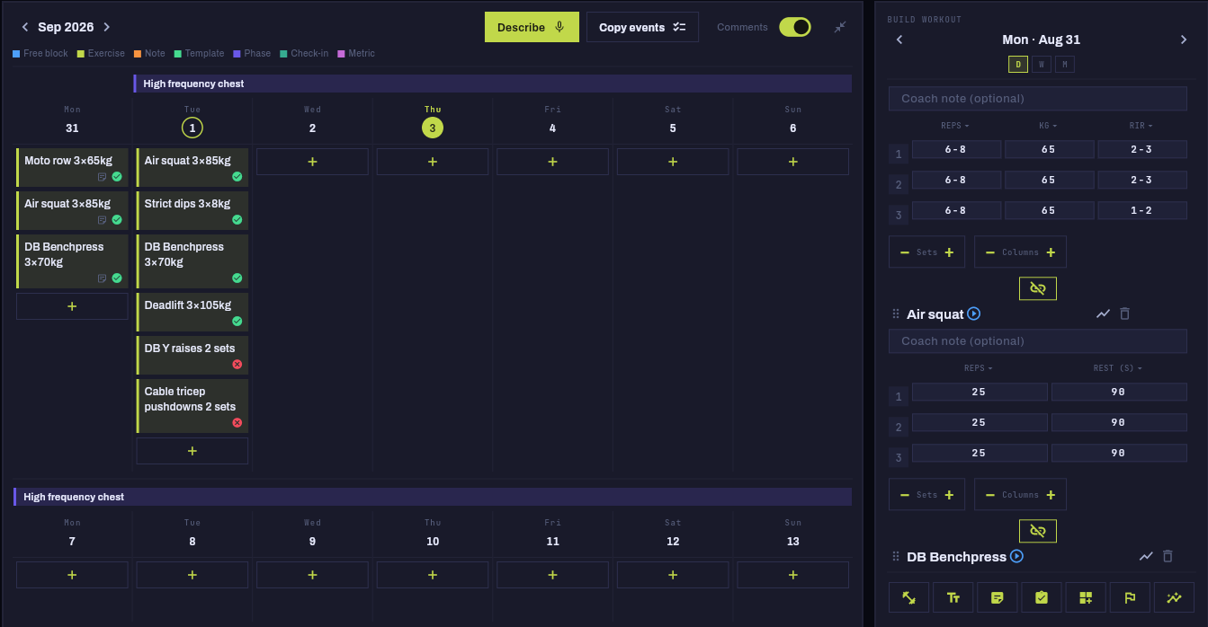Play the Air squat exercise video
1208x627 pixels.
pyautogui.click(x=973, y=314)
